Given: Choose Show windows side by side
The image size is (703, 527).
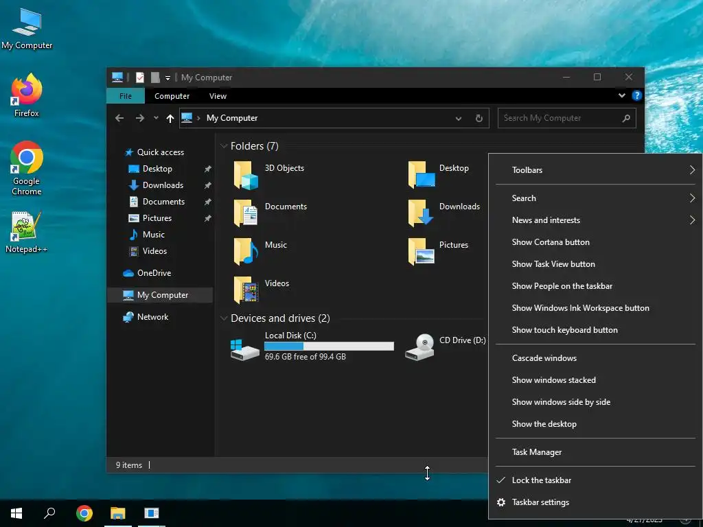Looking at the screenshot, I should 595,402.
